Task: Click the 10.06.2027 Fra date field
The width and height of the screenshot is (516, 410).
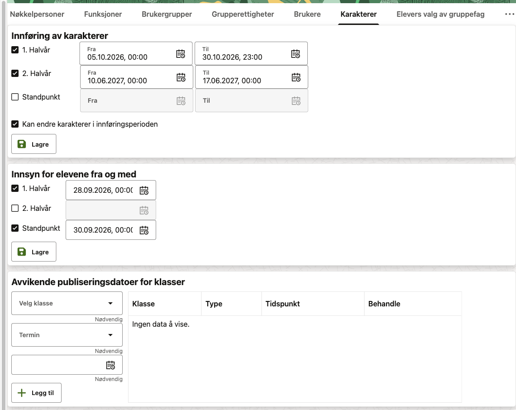Action: (x=136, y=77)
